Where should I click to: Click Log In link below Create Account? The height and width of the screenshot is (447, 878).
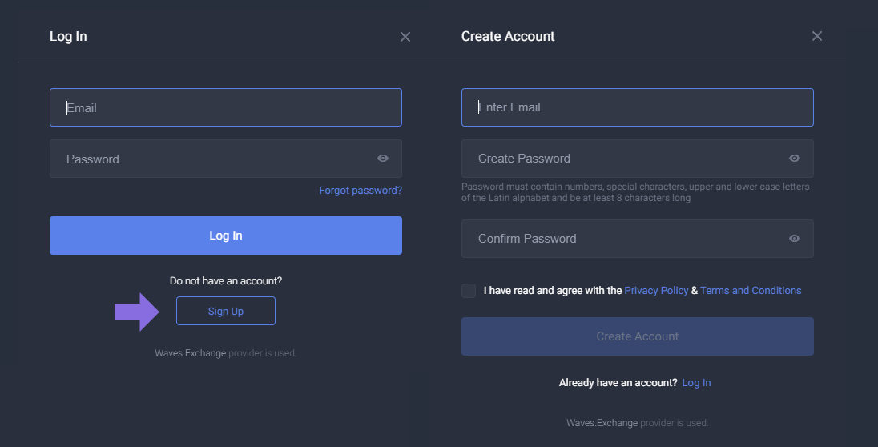(696, 383)
